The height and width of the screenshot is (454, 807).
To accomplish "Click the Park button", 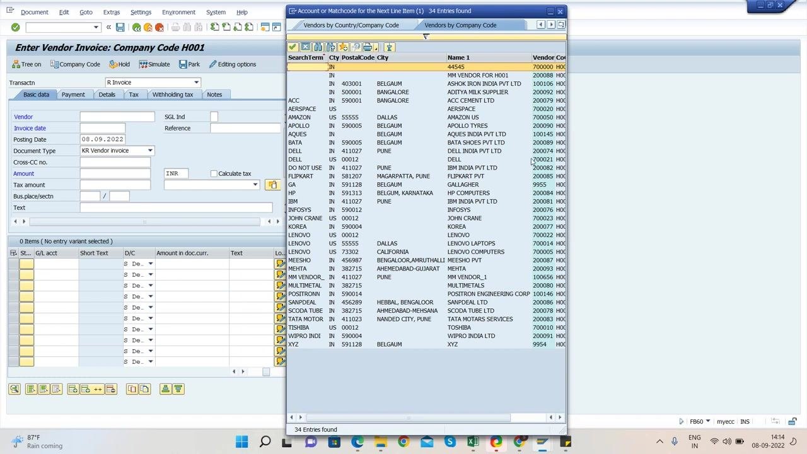I will click(189, 64).
